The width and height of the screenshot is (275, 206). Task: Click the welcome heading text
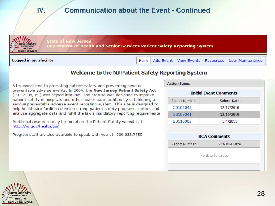coord(139,73)
